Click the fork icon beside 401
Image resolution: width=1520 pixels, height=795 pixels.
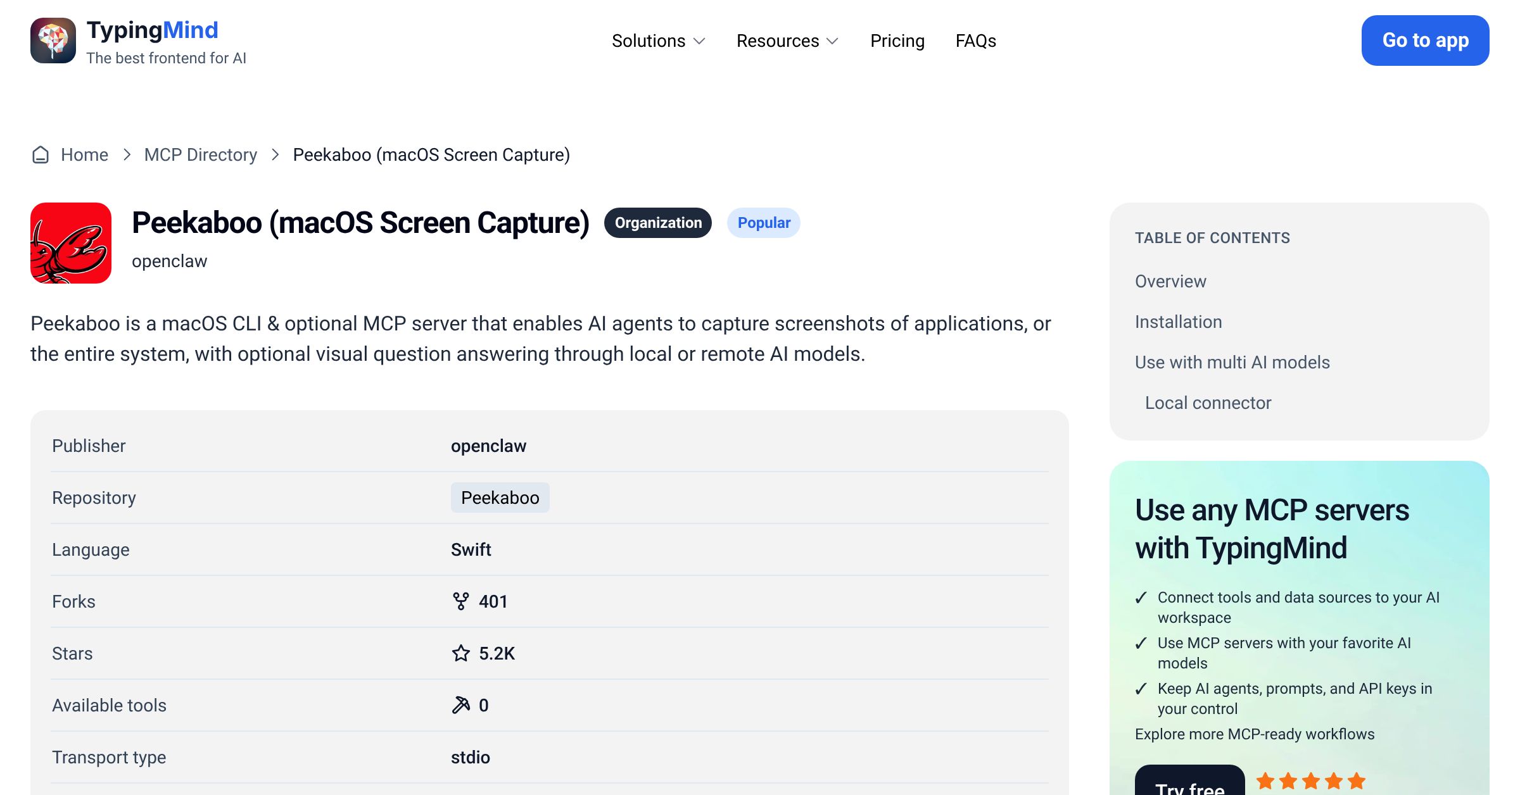pos(461,601)
